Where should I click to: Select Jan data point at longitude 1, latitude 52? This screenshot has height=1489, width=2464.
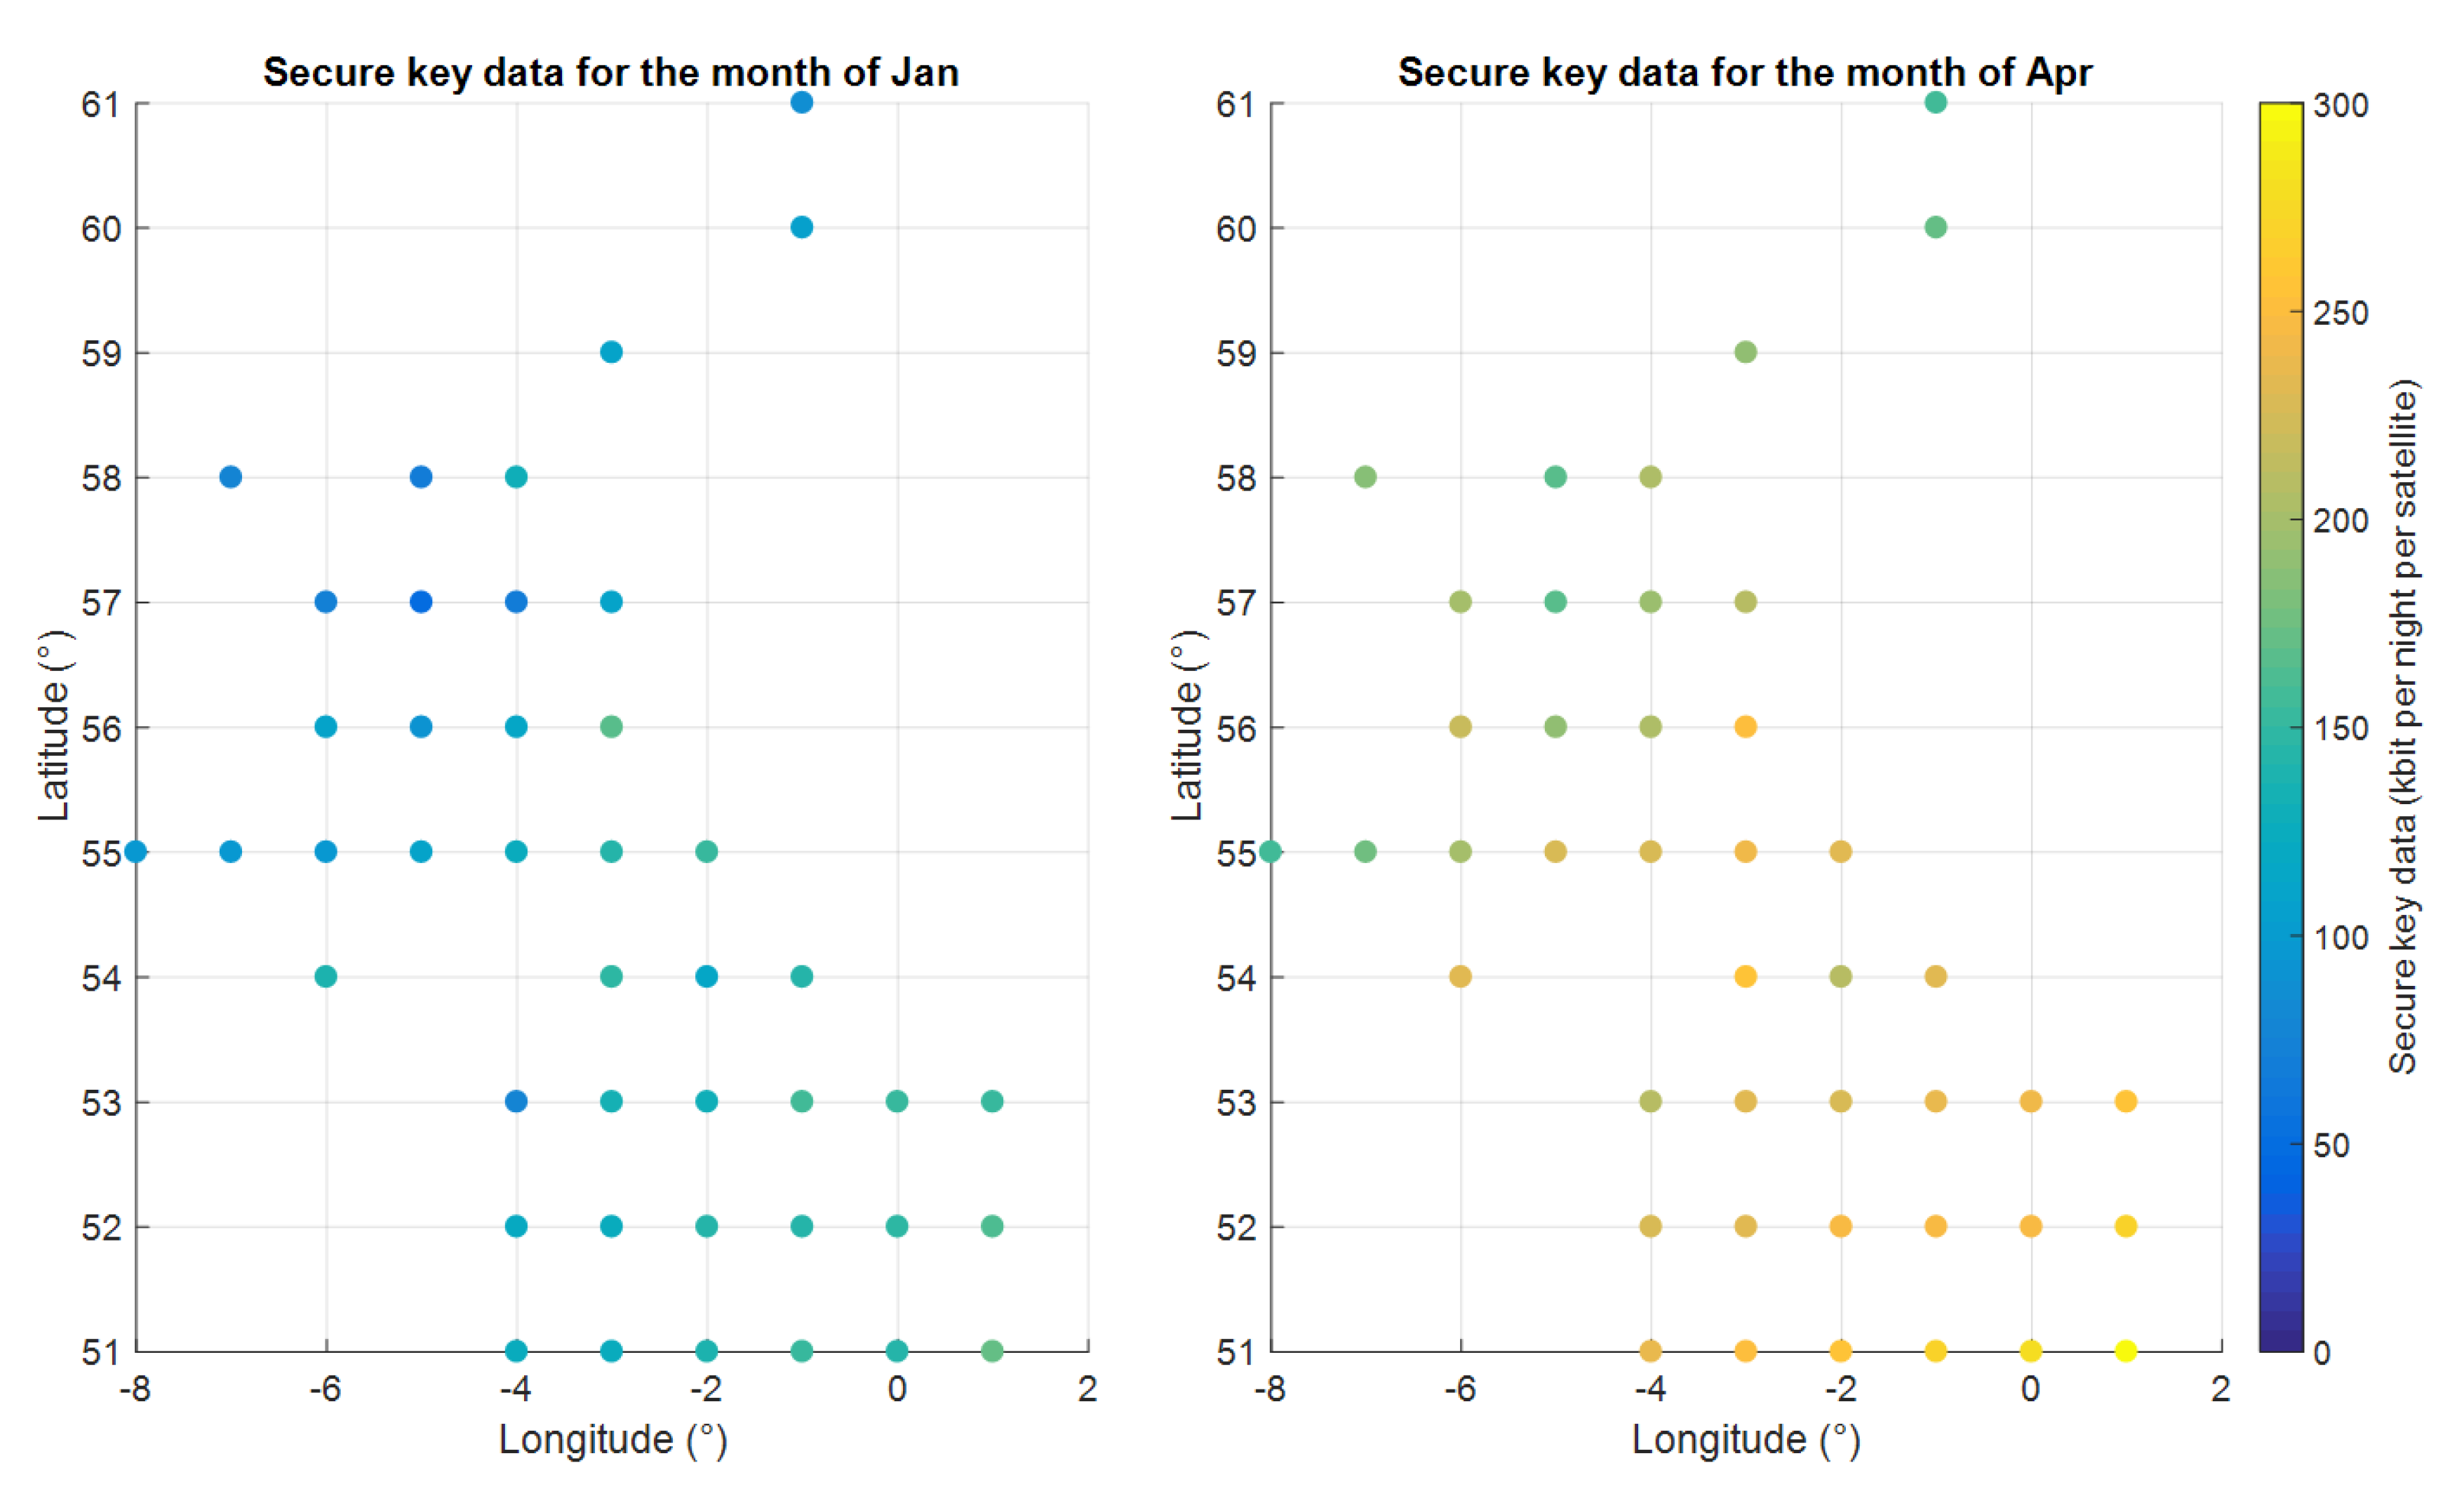992,1226
